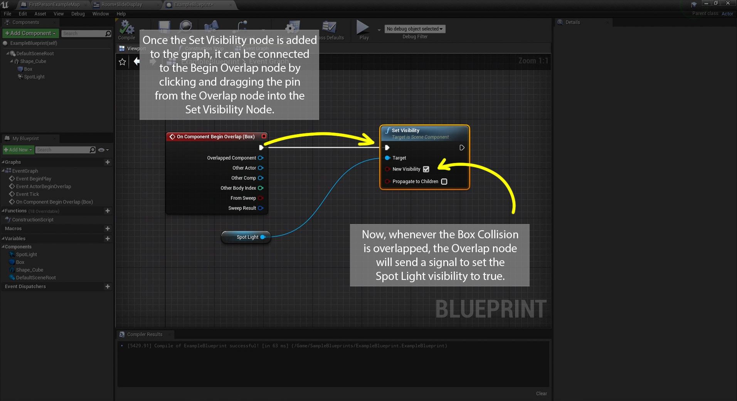Switch to ExampleBlueprint tab

(x=194, y=5)
